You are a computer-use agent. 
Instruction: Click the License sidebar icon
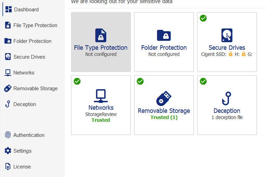[8, 166]
